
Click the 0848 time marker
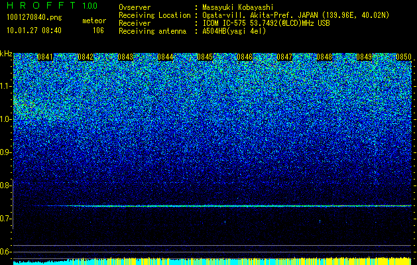[x=324, y=57]
